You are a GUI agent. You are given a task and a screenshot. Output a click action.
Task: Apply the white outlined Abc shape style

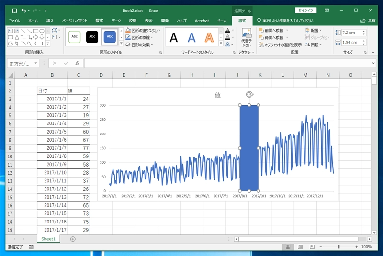(74, 37)
